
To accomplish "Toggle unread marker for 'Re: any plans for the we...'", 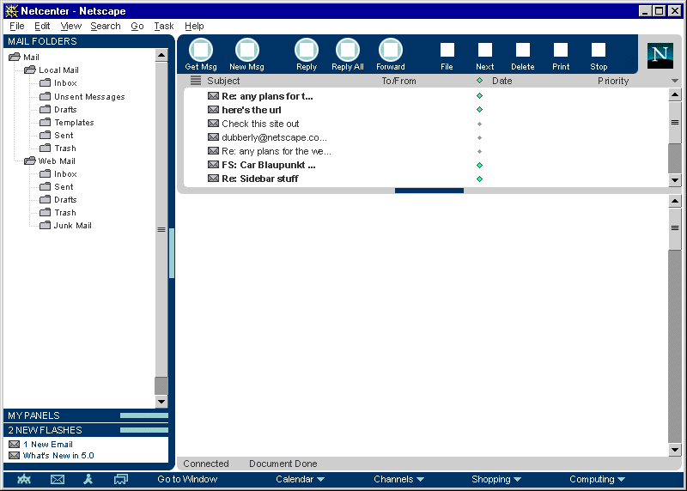I will click(479, 152).
